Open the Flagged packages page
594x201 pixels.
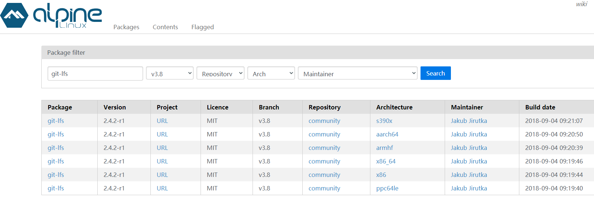click(x=202, y=27)
